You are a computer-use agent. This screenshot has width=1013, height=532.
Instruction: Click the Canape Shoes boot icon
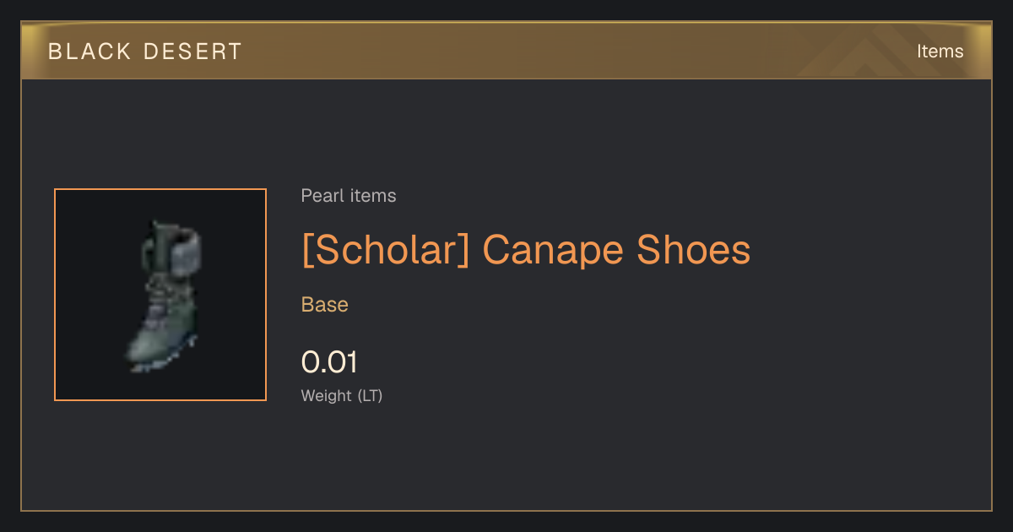pyautogui.click(x=165, y=296)
